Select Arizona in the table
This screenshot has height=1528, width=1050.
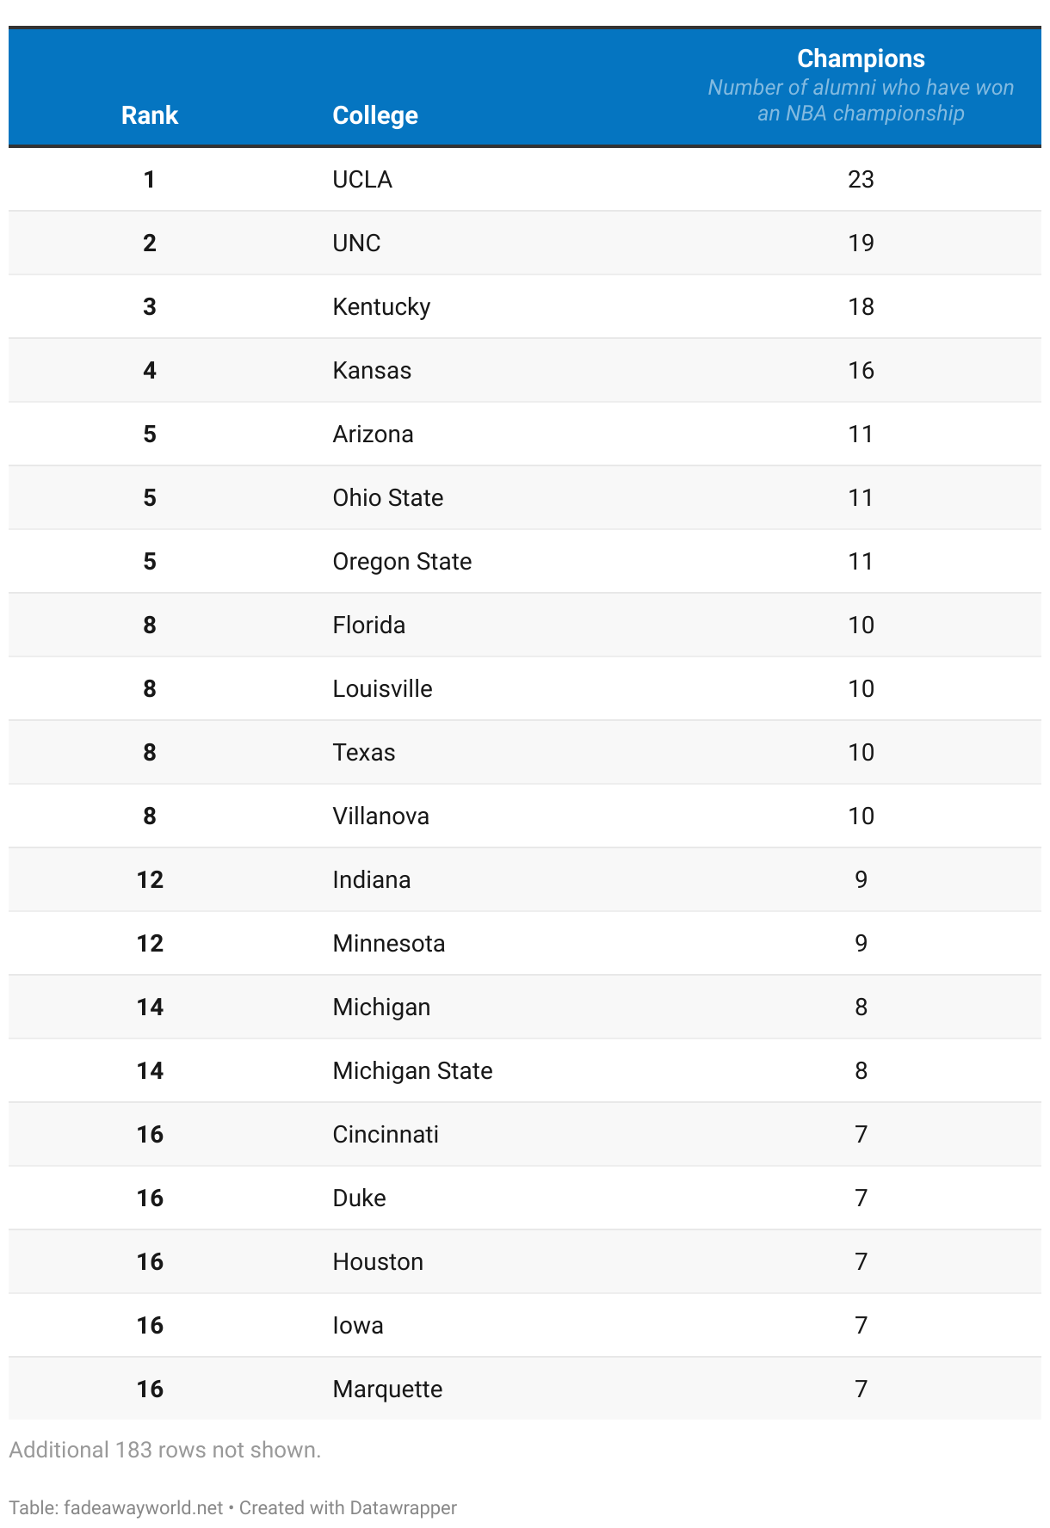tap(373, 434)
